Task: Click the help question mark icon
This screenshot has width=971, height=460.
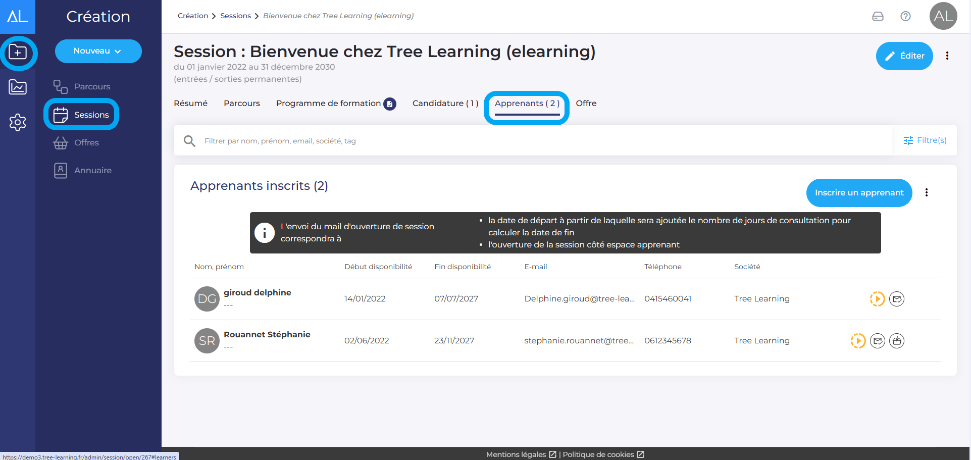Action: point(905,16)
